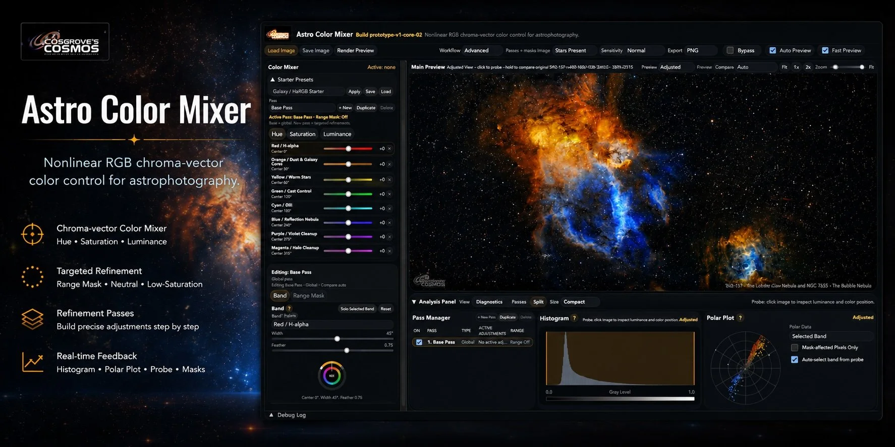895x447 pixels.
Task: Collapse the Analysis Panel triangle
Action: pyautogui.click(x=414, y=302)
